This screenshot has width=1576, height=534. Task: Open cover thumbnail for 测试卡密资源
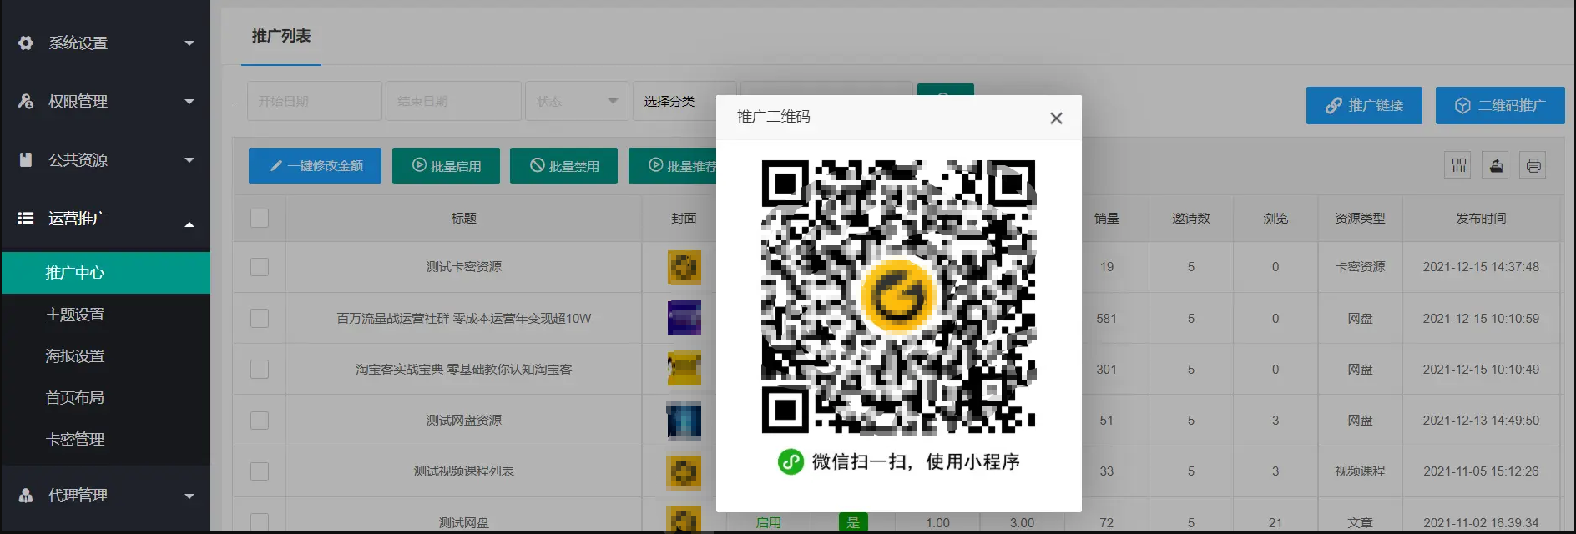click(684, 267)
